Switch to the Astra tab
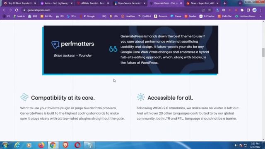This screenshot has height=149, width=265. (x=56, y=3)
